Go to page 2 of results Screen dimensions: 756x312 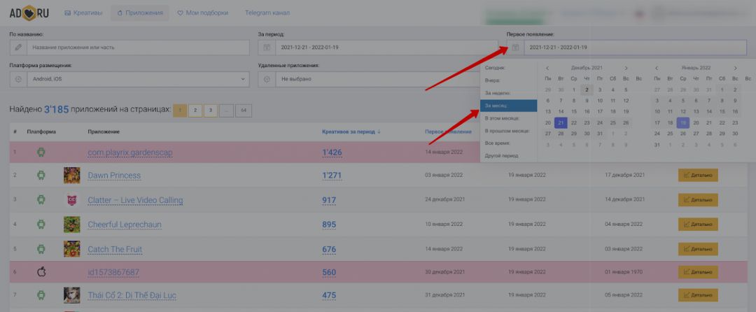coord(195,111)
